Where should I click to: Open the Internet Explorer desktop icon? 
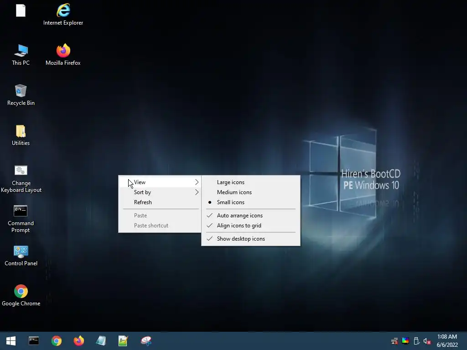63,14
